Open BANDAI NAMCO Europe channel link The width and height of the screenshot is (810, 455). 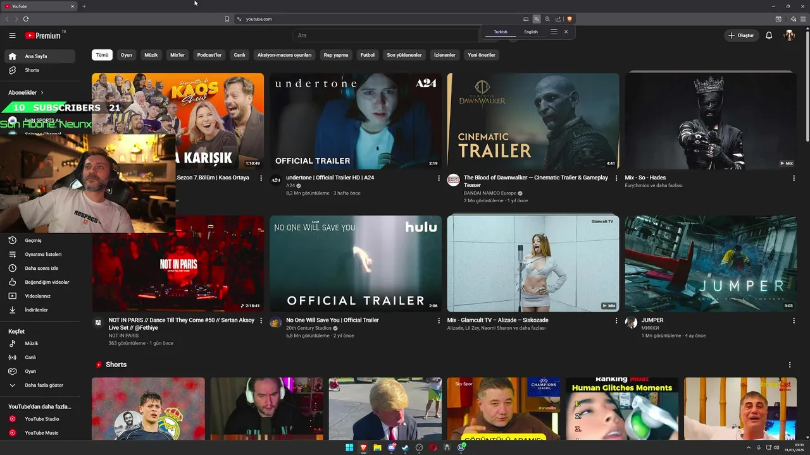click(490, 193)
